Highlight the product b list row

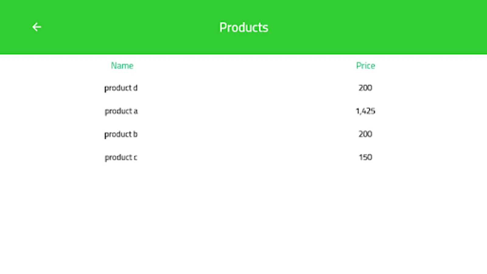(x=243, y=134)
